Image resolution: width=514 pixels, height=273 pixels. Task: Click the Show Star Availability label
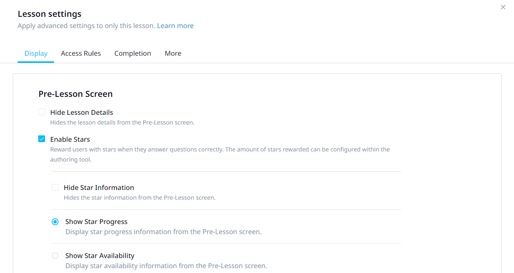click(100, 256)
